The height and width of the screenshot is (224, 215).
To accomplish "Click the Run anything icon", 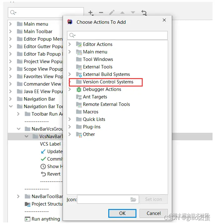I will (x=27, y=219).
